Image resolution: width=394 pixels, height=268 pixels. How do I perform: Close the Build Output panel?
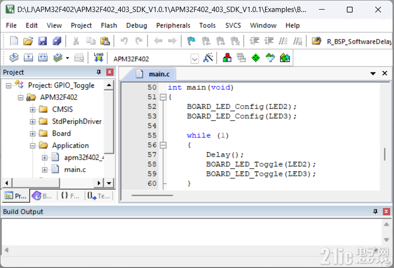click(x=386, y=211)
